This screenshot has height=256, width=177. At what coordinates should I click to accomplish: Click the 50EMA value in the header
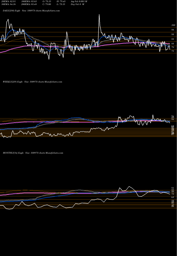click(8, 4)
